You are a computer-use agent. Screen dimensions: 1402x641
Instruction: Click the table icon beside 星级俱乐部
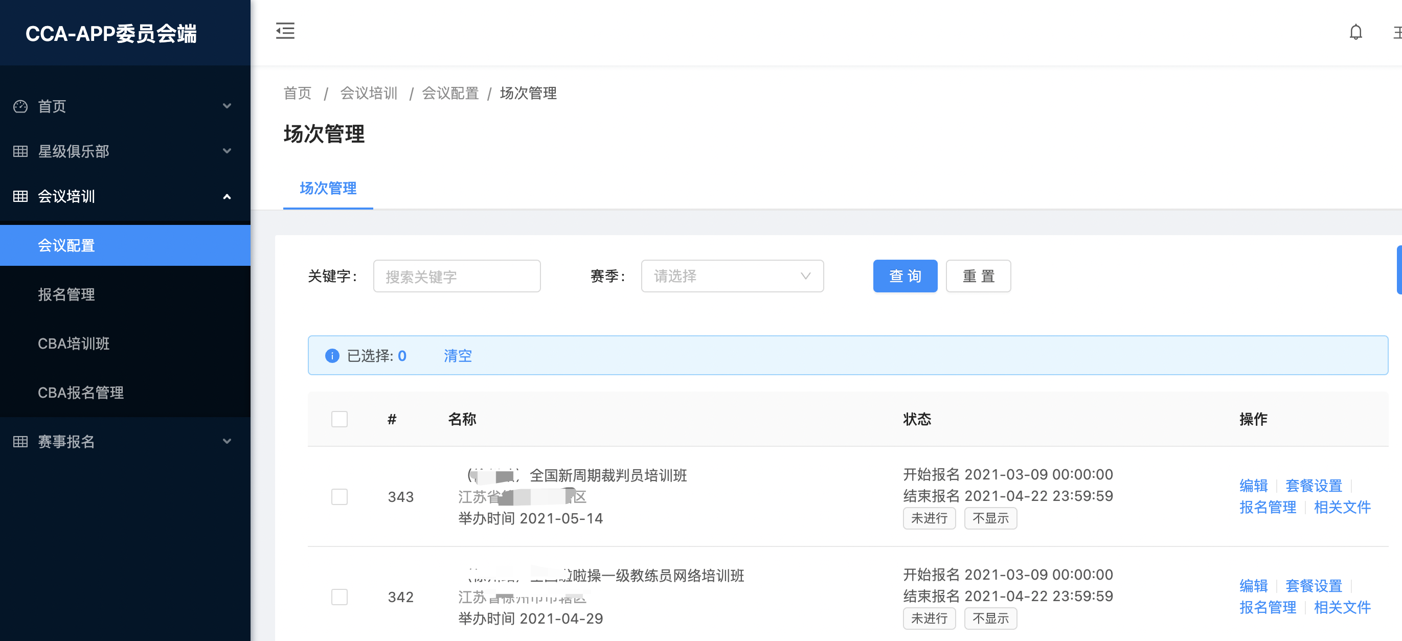[x=20, y=151]
